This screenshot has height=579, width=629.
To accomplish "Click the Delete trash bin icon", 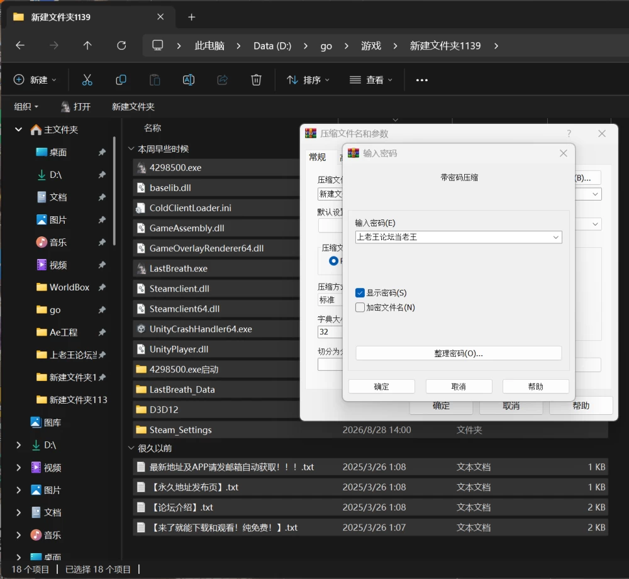I will click(256, 80).
